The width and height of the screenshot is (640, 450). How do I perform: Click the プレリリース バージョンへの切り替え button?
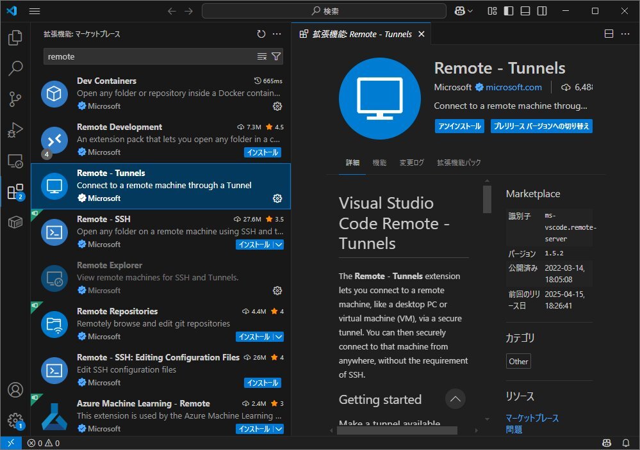541,126
